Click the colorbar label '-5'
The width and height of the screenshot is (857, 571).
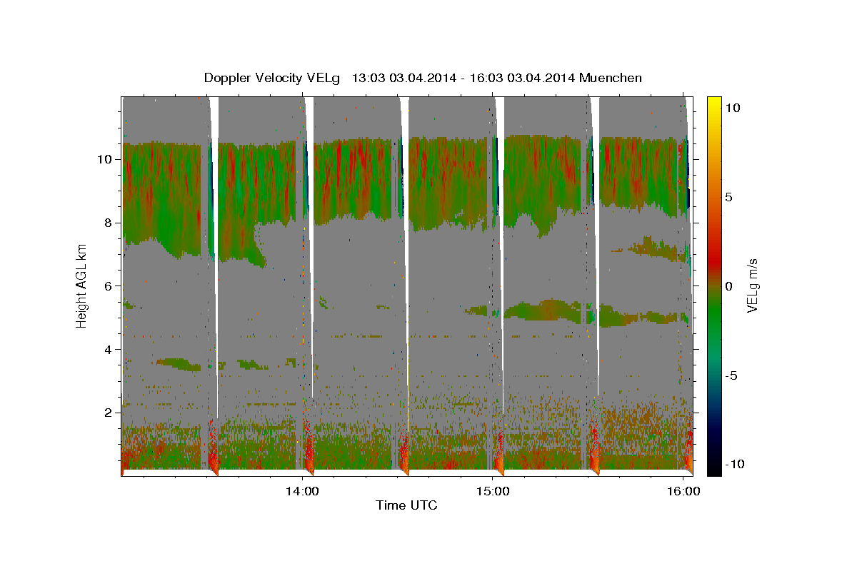[x=732, y=375]
